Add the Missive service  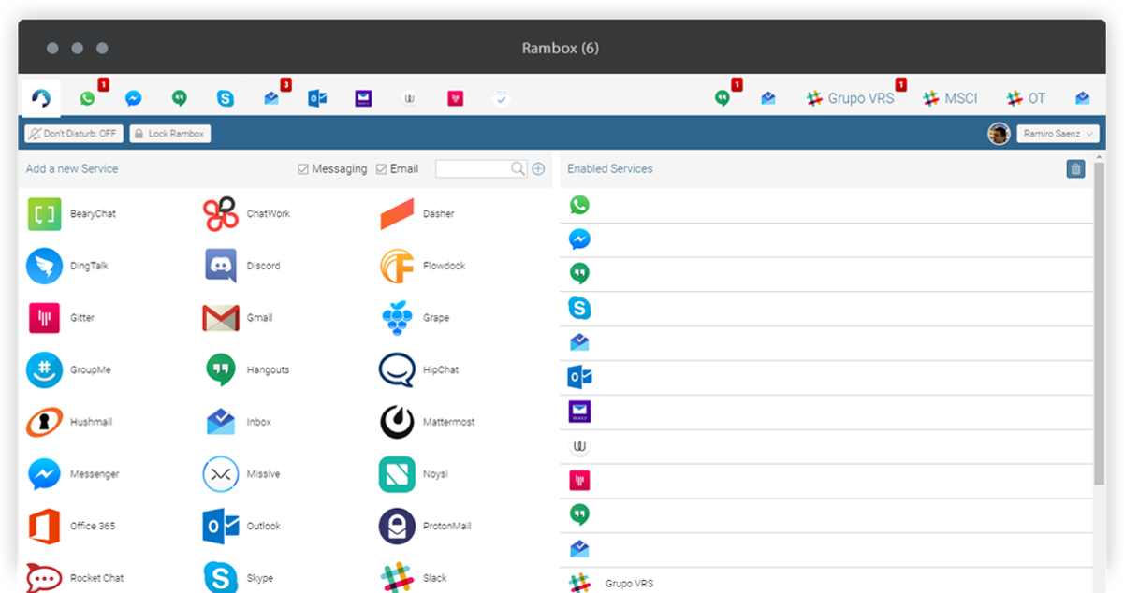click(242, 474)
